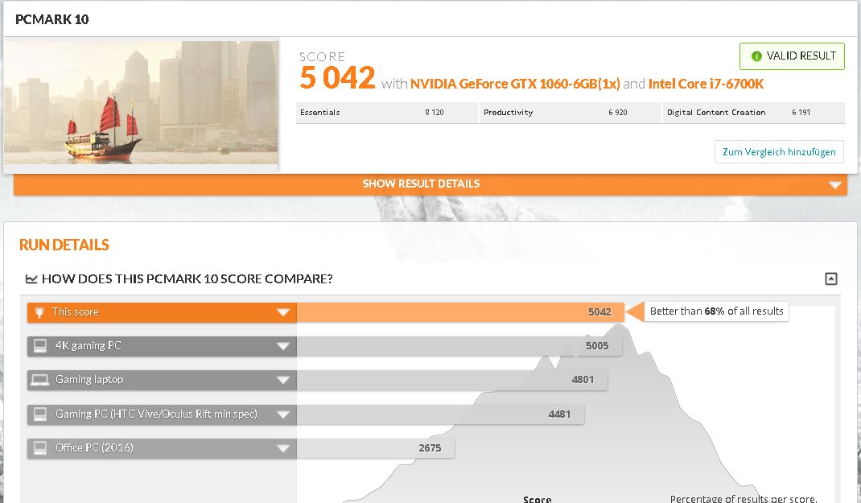Expand the 4K gaming PC dropdown arrow
The image size is (861, 503).
282,346
